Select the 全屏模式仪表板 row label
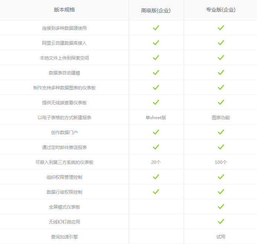This screenshot has height=244, width=257. point(64,207)
